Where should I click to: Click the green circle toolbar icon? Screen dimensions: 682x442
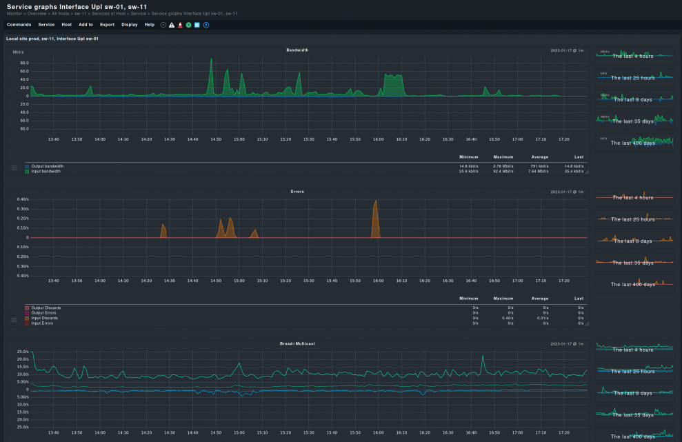coord(188,25)
